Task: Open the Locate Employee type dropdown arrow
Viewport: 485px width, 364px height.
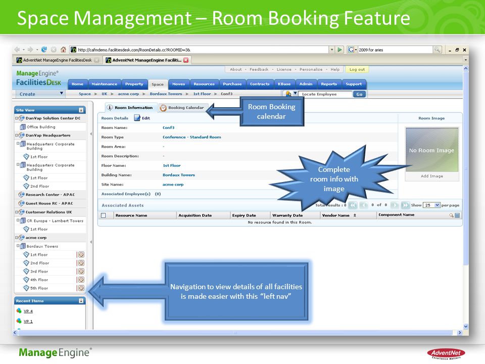Action: click(x=295, y=93)
